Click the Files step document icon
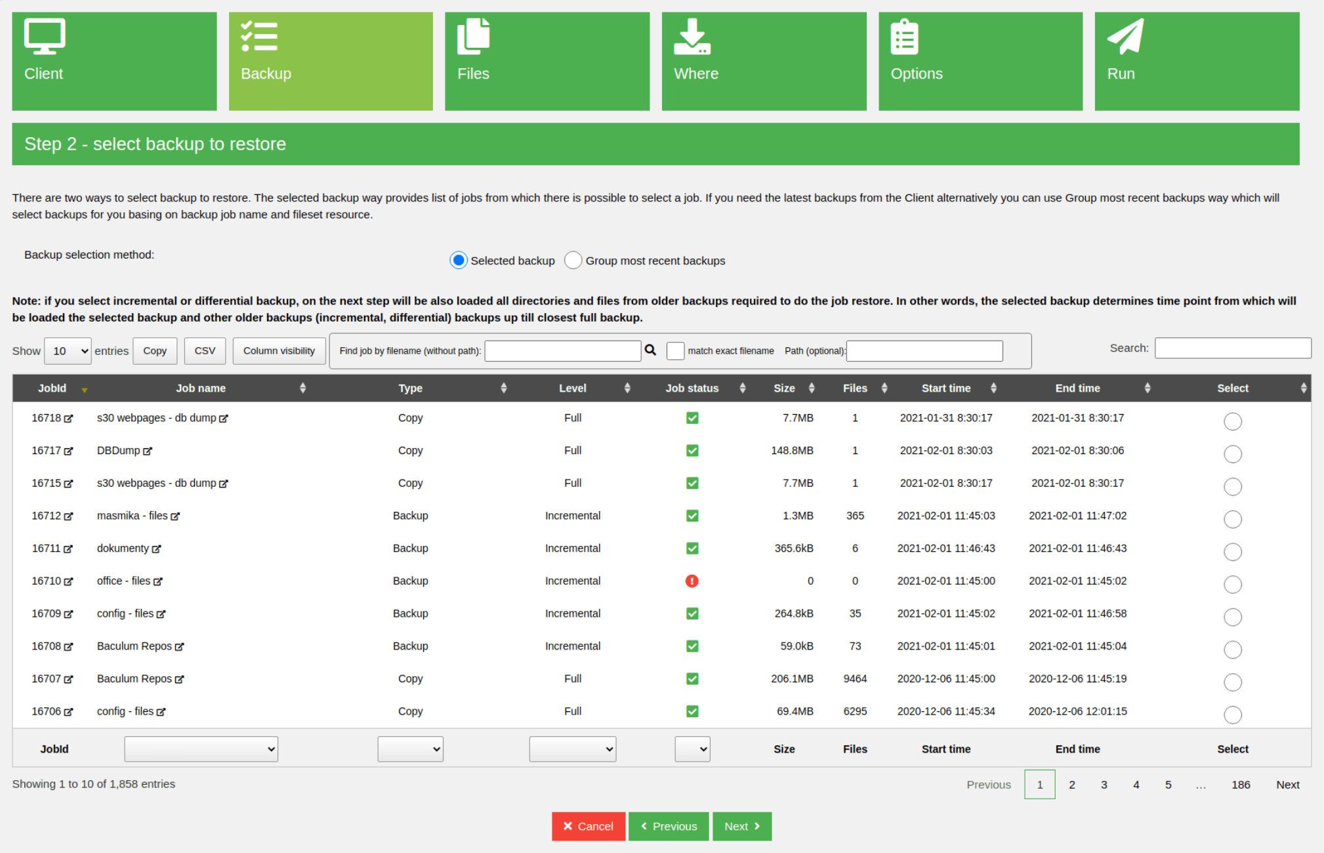 (x=474, y=36)
